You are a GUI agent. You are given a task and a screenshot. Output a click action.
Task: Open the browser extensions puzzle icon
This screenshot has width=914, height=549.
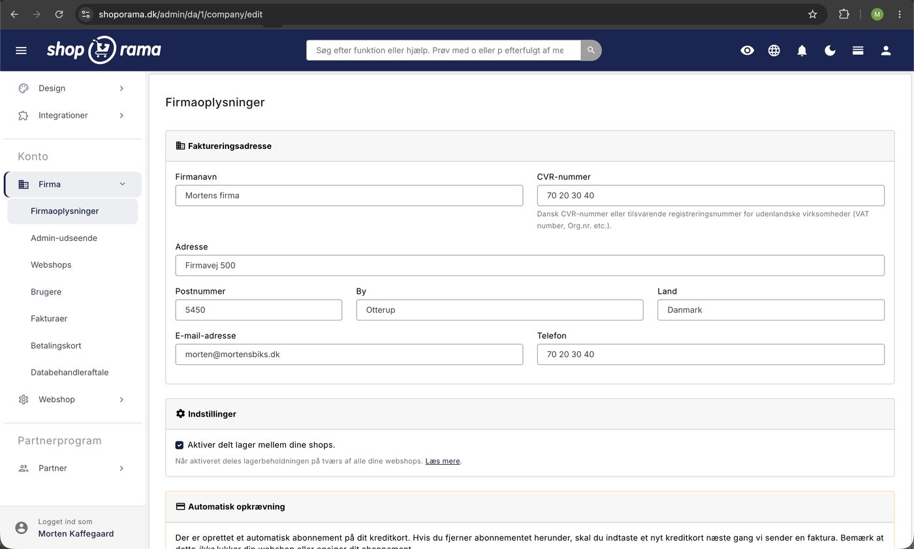844,14
